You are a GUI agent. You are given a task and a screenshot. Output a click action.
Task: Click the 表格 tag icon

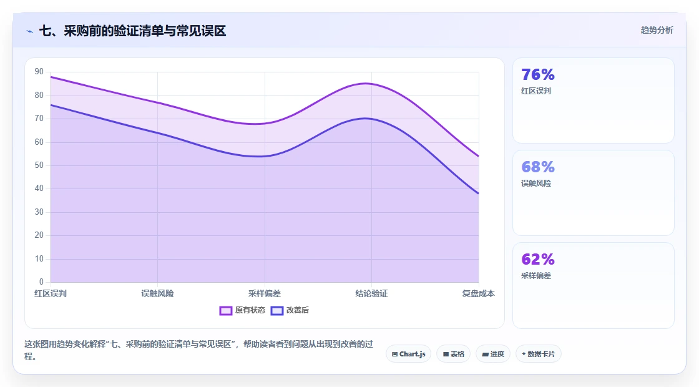click(446, 354)
